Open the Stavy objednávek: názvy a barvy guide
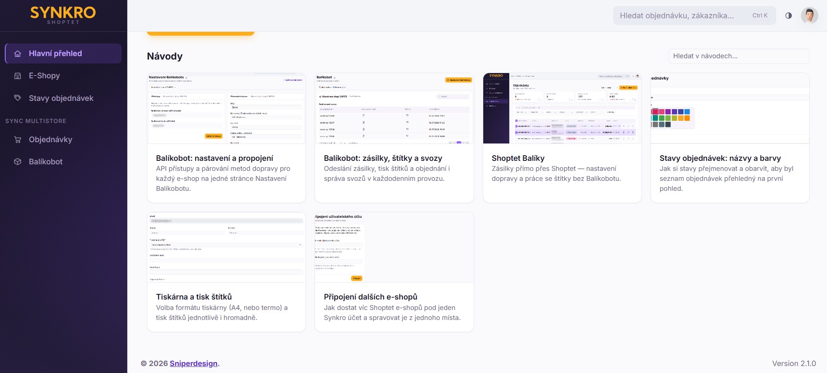This screenshot has height=373, width=827. click(x=720, y=158)
